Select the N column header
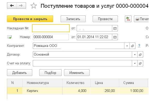153x103 pixels. tap(15, 83)
